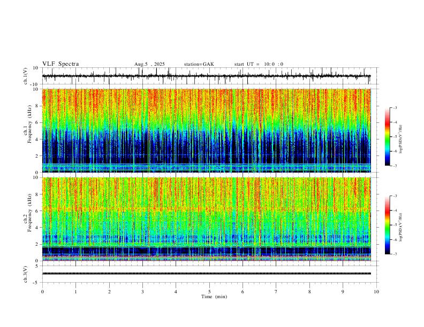This screenshot has width=424, height=327.
Task: Click the ch.2 PSD color scale bar
Action: point(388,225)
